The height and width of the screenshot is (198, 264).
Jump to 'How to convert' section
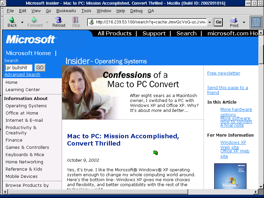click(x=236, y=121)
